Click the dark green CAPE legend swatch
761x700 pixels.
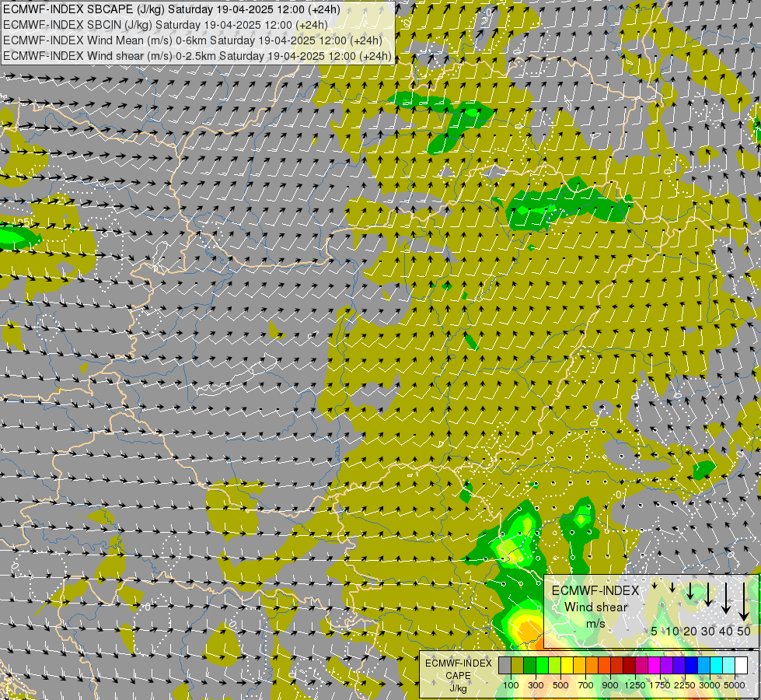[x=530, y=665]
